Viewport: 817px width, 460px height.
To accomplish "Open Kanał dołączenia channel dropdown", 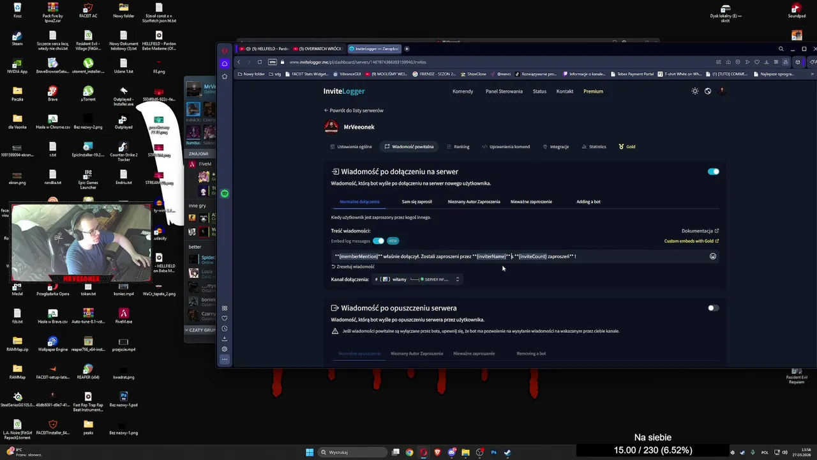I will pyautogui.click(x=417, y=279).
